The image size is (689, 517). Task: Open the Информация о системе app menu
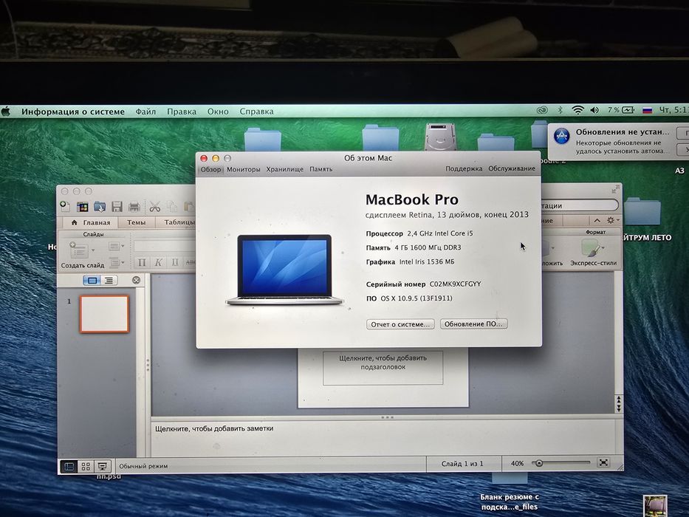[x=73, y=112]
